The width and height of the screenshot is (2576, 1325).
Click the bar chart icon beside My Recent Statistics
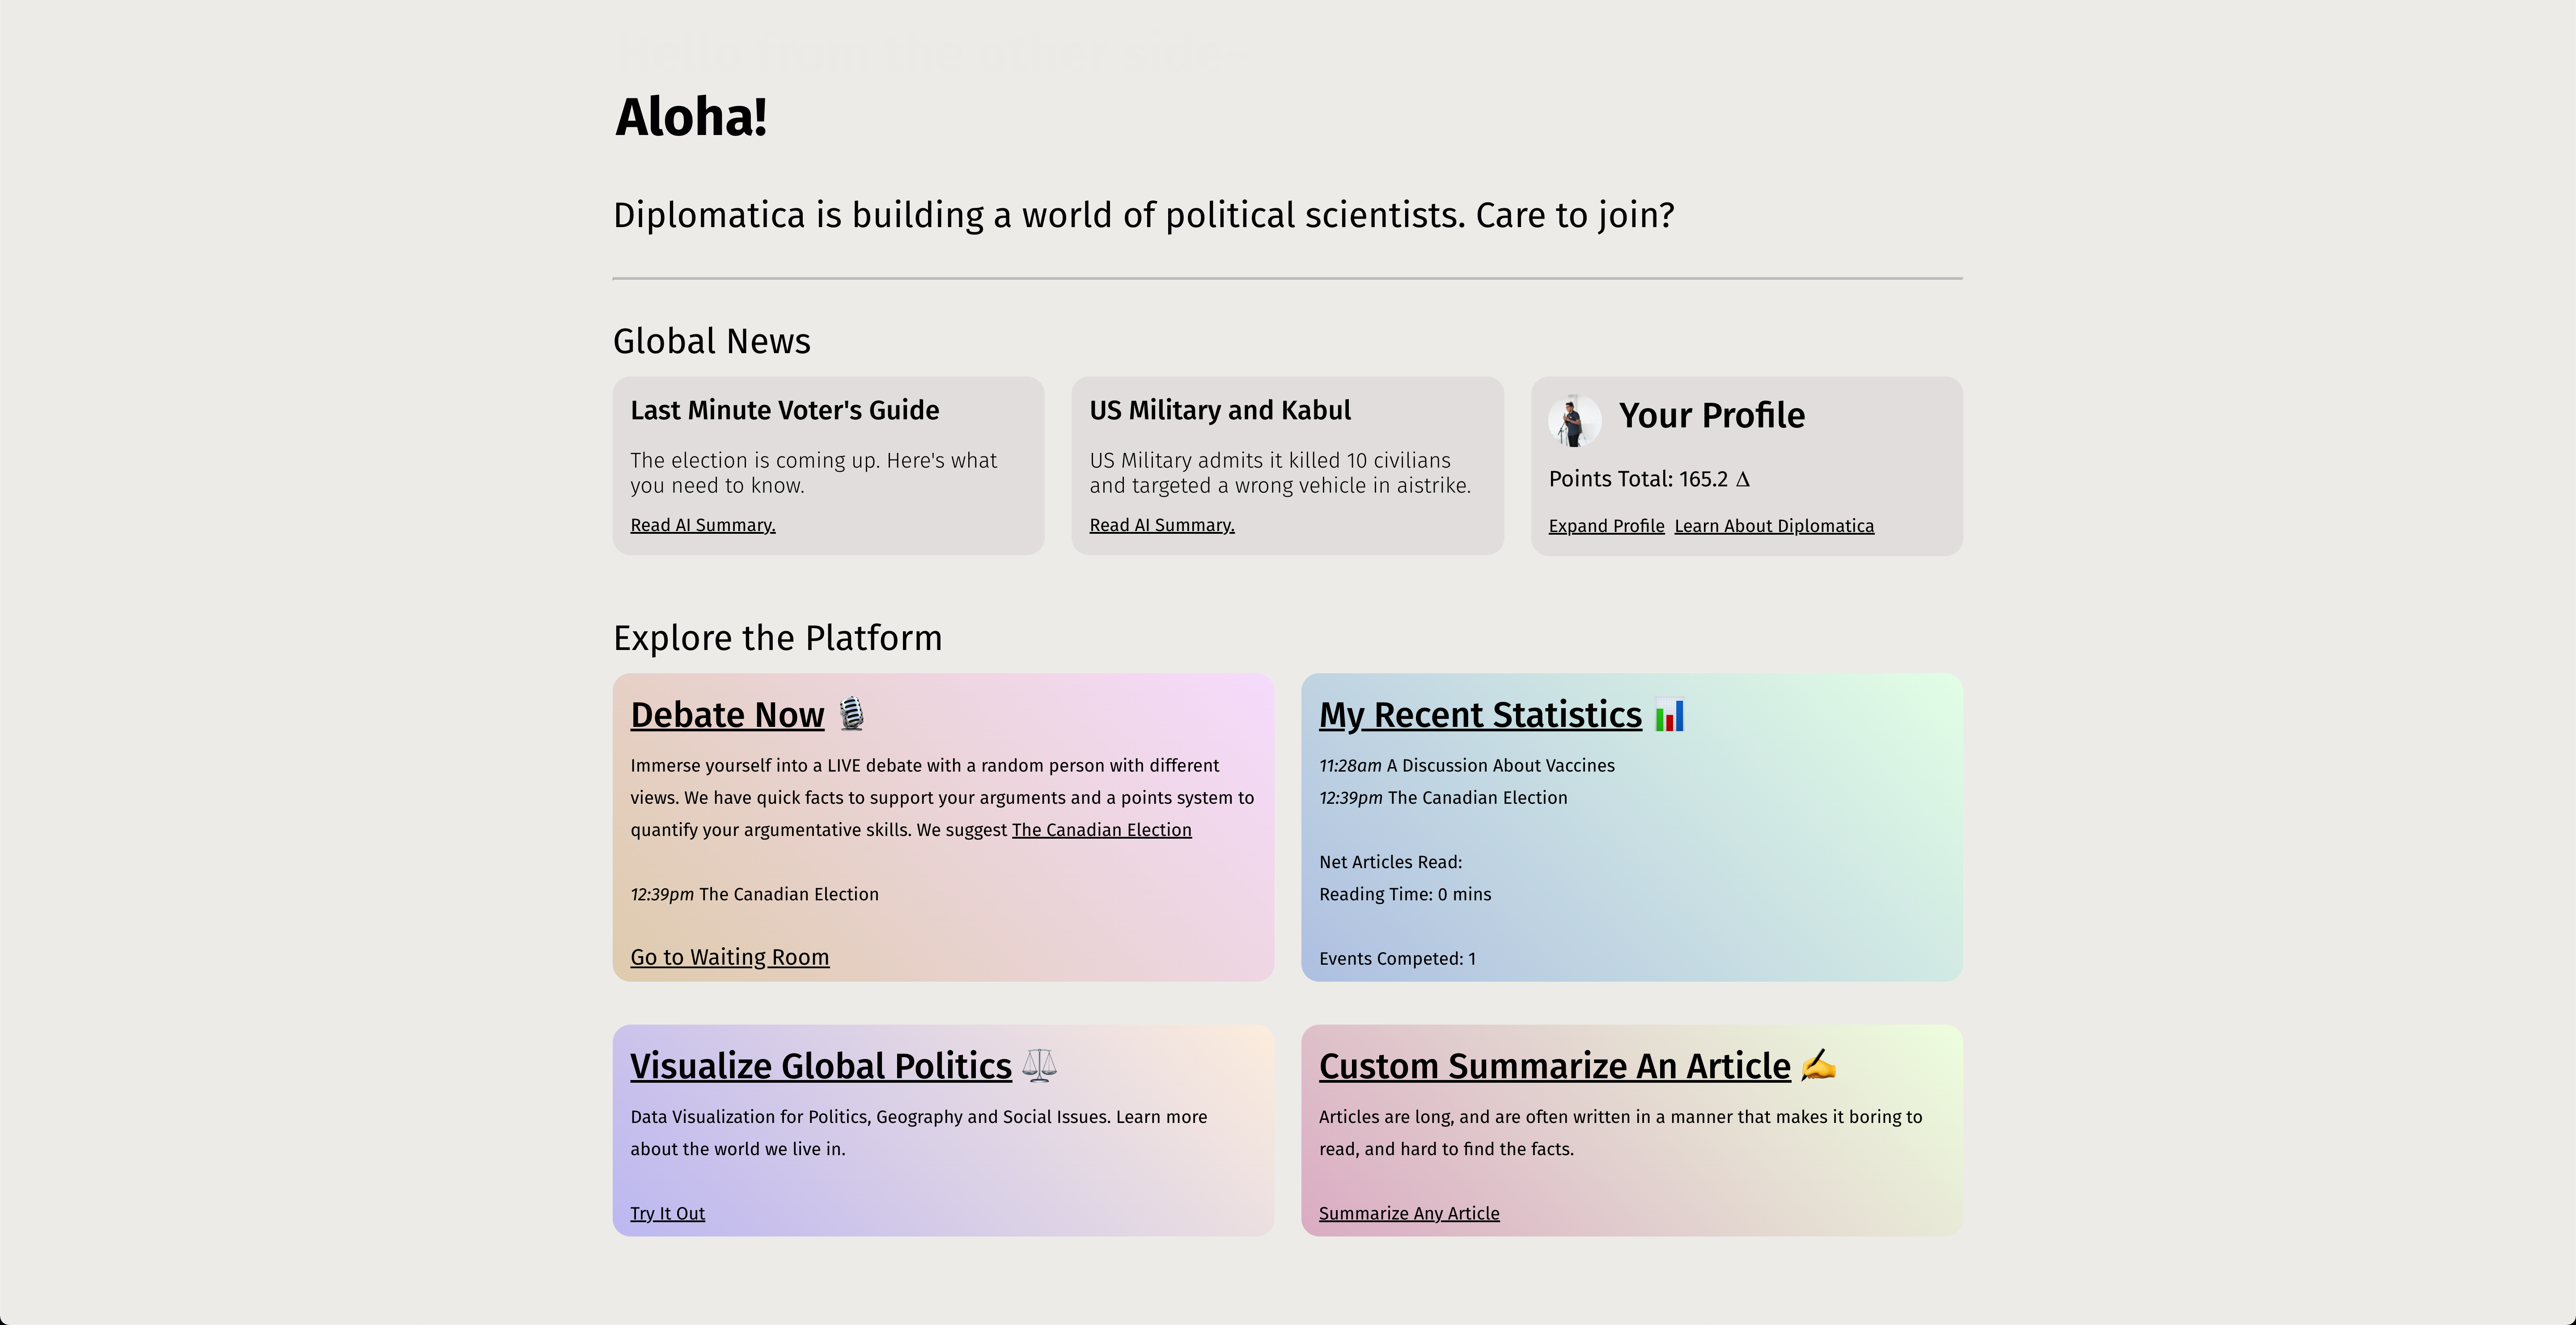coord(1669,715)
